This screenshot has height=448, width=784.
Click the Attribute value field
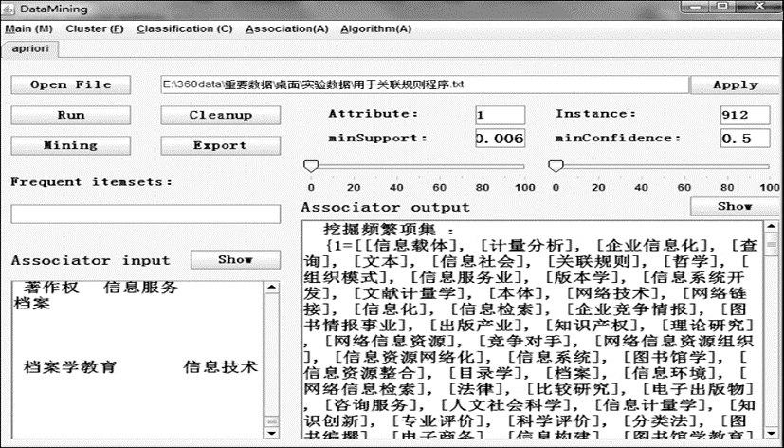[500, 115]
